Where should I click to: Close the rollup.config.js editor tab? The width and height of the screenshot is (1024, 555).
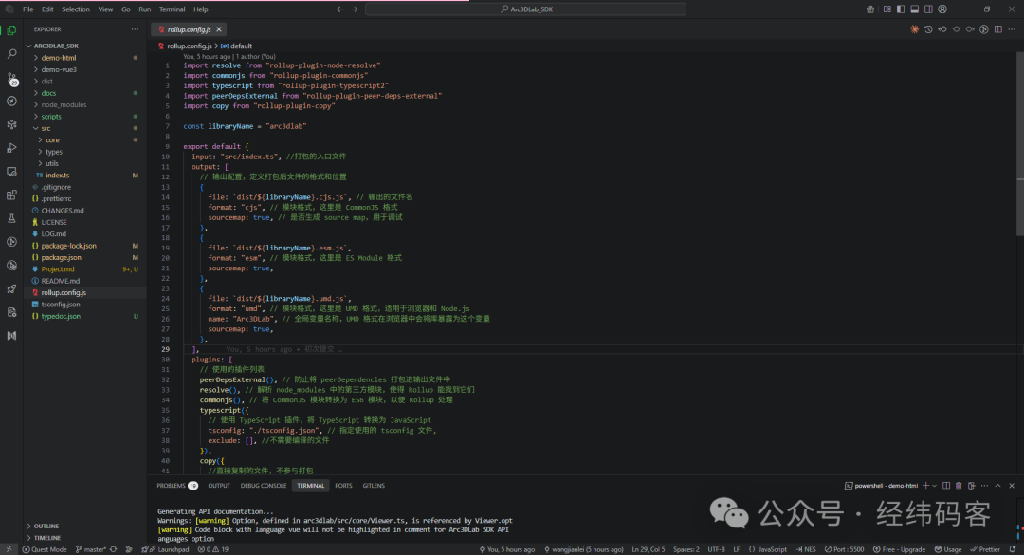point(219,29)
